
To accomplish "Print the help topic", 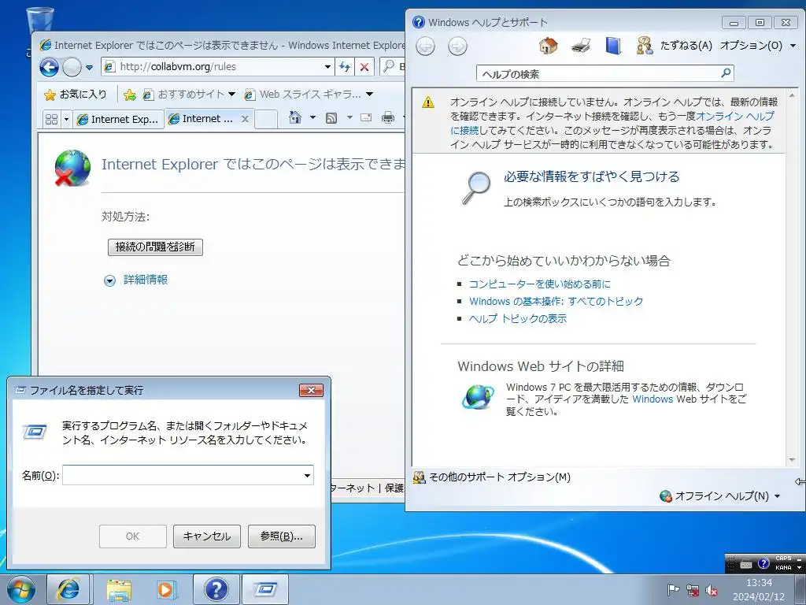I will (581, 46).
